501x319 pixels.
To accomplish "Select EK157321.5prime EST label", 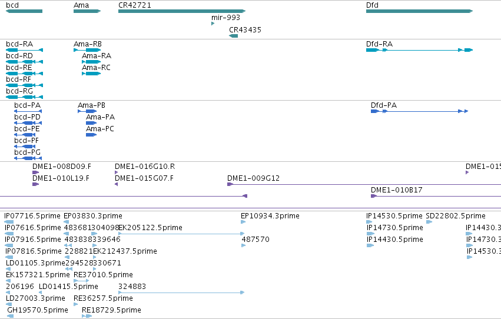I will 38,275.
